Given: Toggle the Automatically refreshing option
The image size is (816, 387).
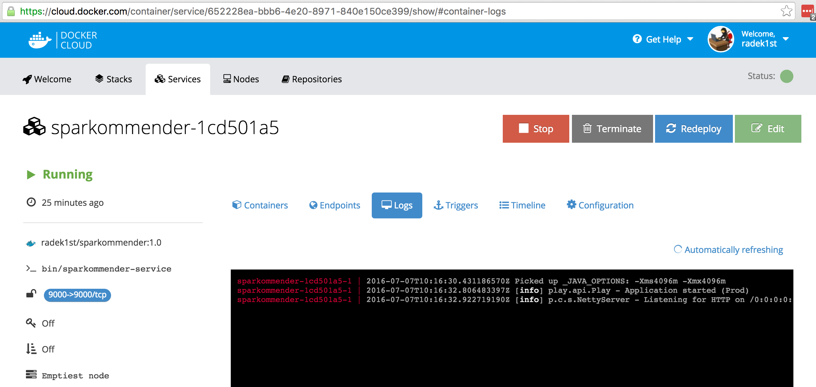Looking at the screenshot, I should [728, 250].
